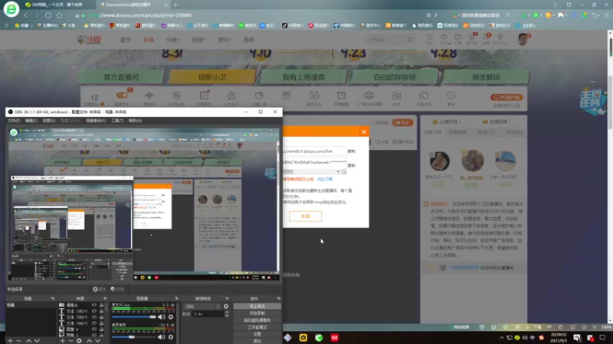This screenshot has width=613, height=344.
Task: Add a scene with the plus button
Action: coord(10,341)
